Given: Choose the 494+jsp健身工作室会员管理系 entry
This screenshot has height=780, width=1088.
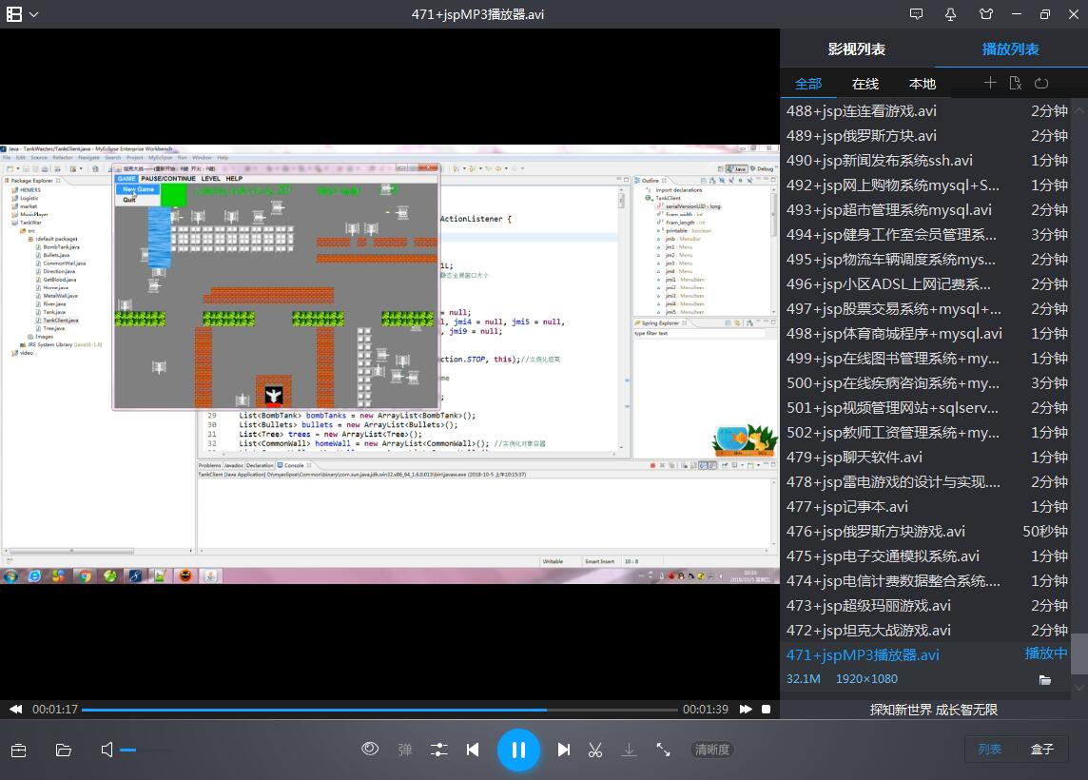Looking at the screenshot, I should point(926,235).
